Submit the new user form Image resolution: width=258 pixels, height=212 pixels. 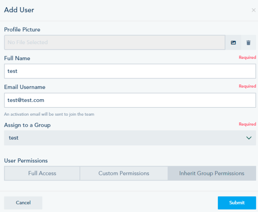(237, 203)
